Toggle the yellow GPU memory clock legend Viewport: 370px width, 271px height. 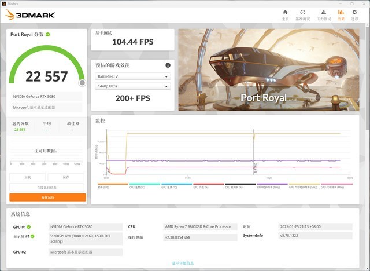(x=304, y=185)
